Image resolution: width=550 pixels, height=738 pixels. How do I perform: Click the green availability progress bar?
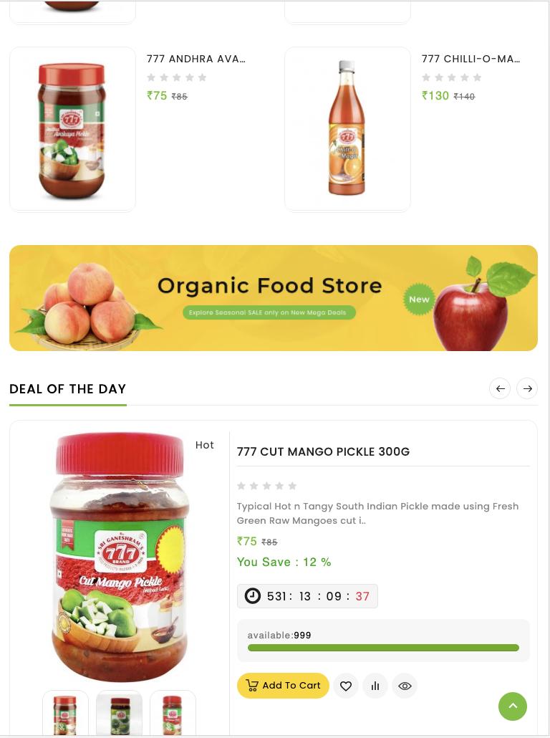[x=383, y=648]
